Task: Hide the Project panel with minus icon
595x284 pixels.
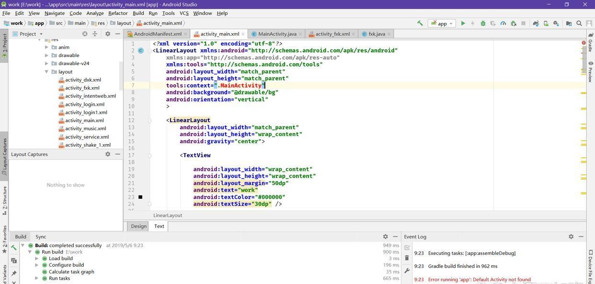Action: [x=117, y=34]
